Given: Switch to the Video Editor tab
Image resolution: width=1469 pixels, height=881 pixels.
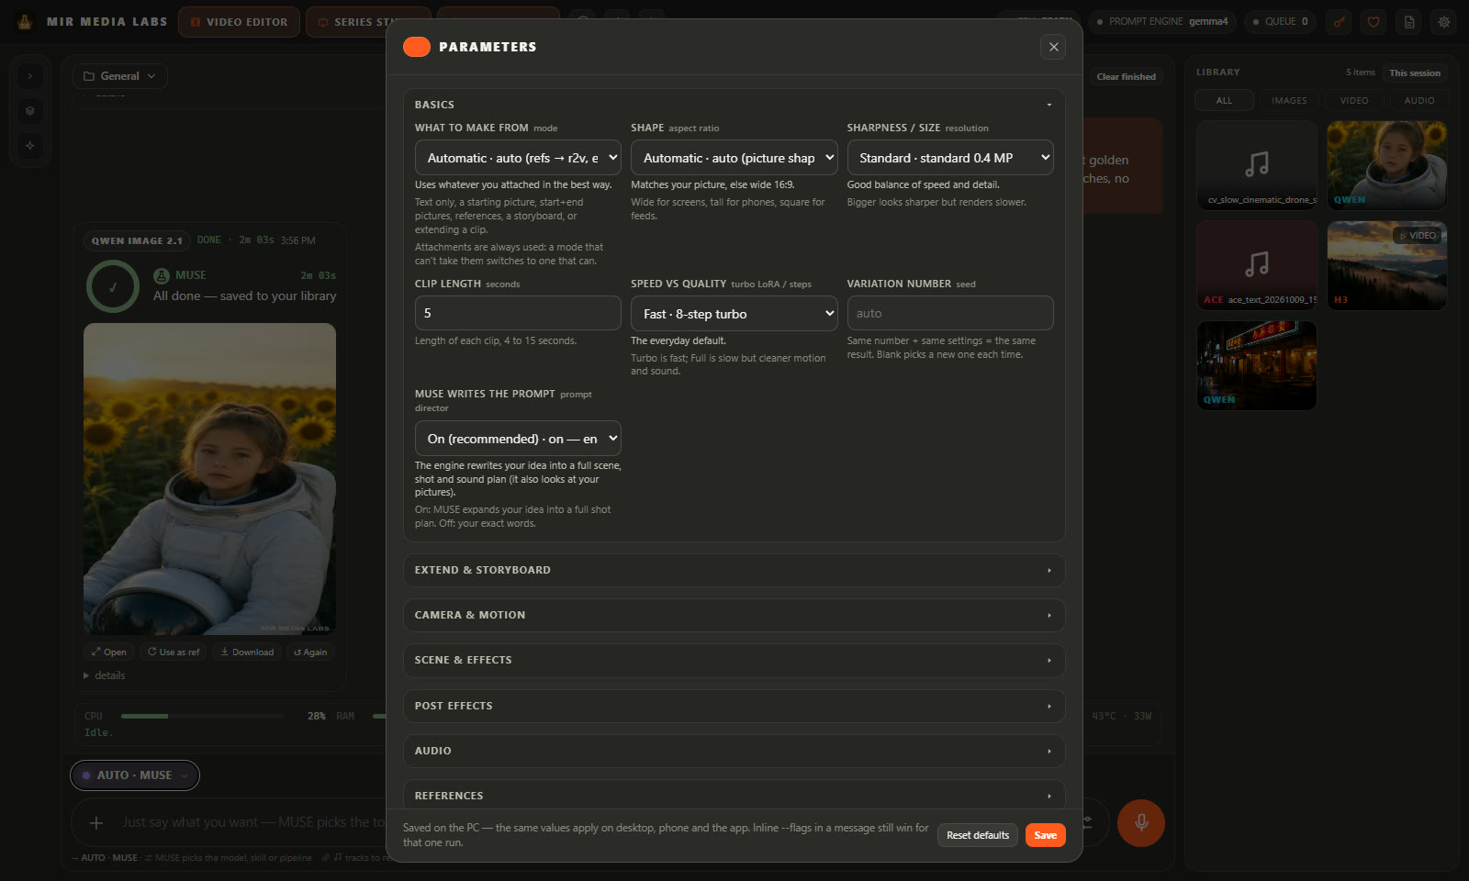Looking at the screenshot, I should 239,22.
